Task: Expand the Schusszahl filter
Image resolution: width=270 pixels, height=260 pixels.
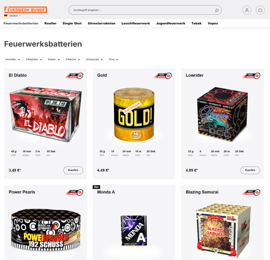Action: click(x=95, y=60)
